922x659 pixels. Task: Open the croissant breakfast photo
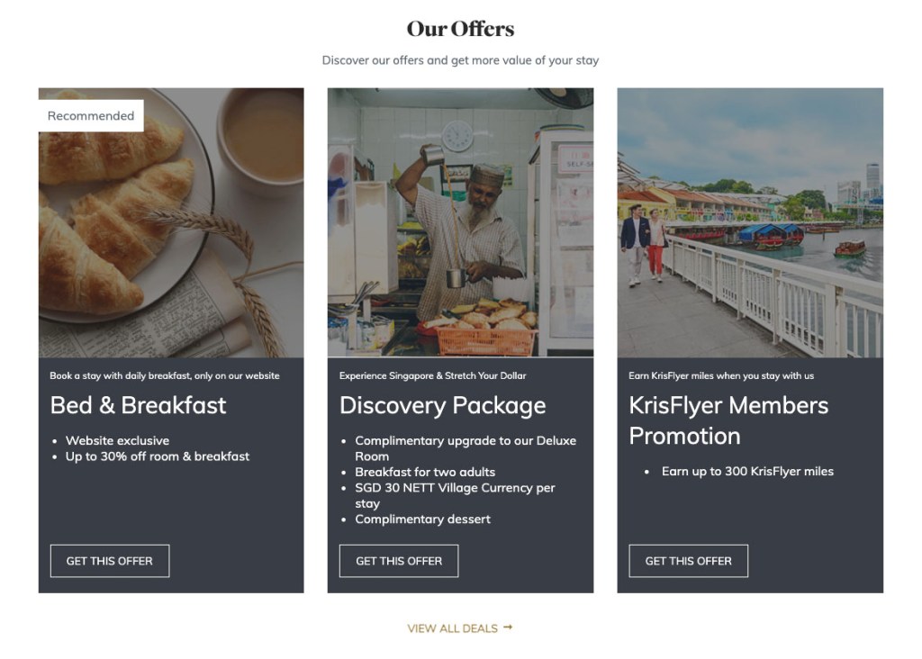point(171,222)
